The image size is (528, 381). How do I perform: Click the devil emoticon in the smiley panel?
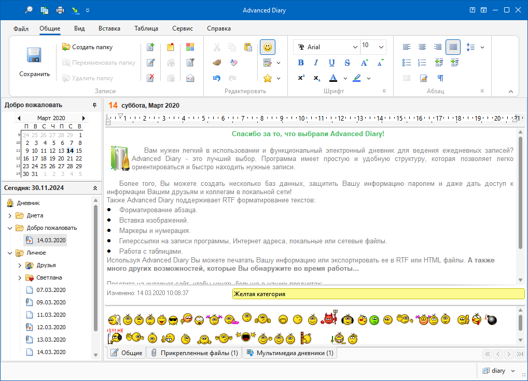point(329,317)
